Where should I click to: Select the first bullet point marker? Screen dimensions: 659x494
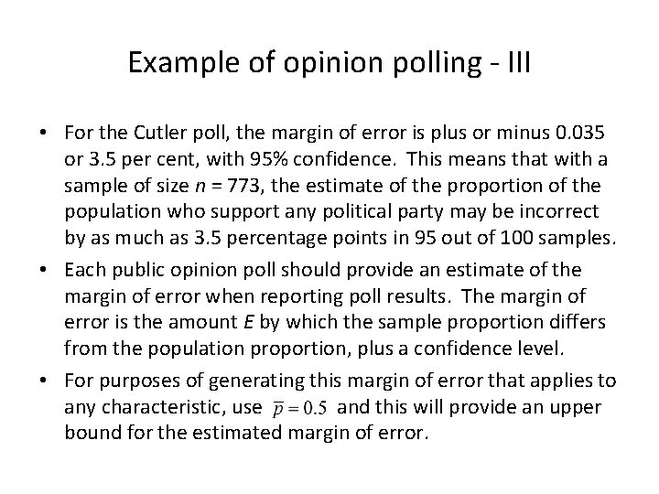tap(43, 133)
